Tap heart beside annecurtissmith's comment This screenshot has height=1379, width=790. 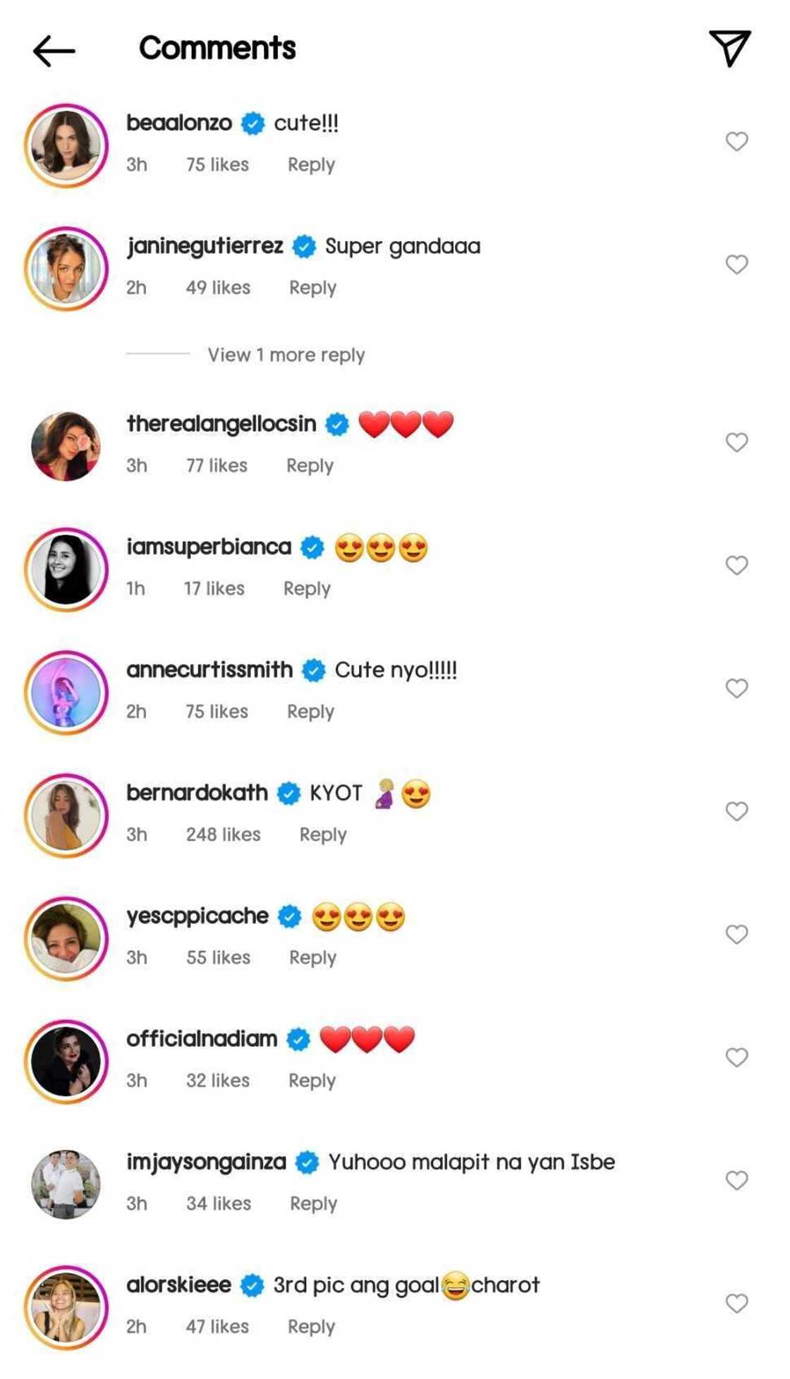[x=736, y=688]
